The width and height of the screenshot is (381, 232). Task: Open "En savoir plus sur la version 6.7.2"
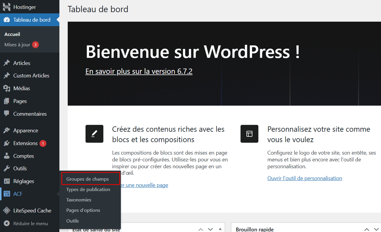pyautogui.click(x=138, y=71)
